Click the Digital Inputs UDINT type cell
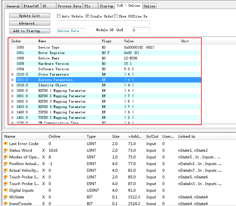This screenshot has width=236, height=206. 93,190
